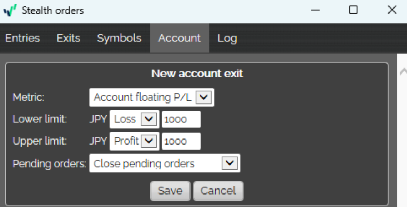The width and height of the screenshot is (407, 207).
Task: Click the lower limit amount field
Action: tap(181, 119)
